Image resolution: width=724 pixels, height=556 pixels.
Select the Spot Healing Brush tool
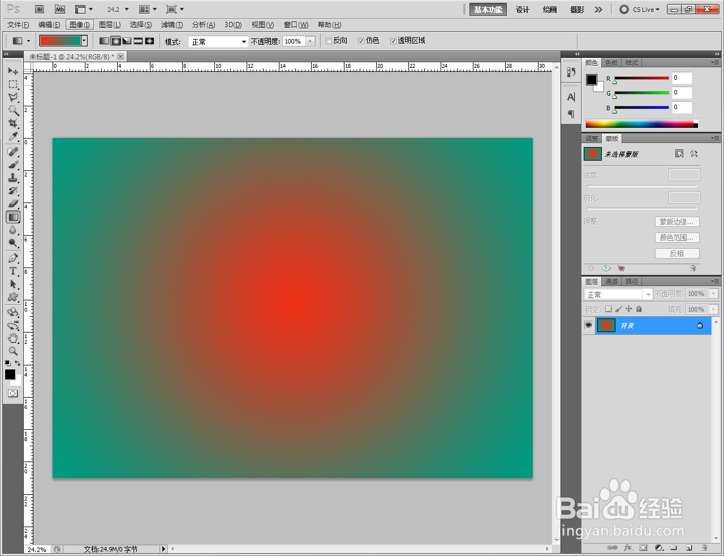tap(13, 152)
